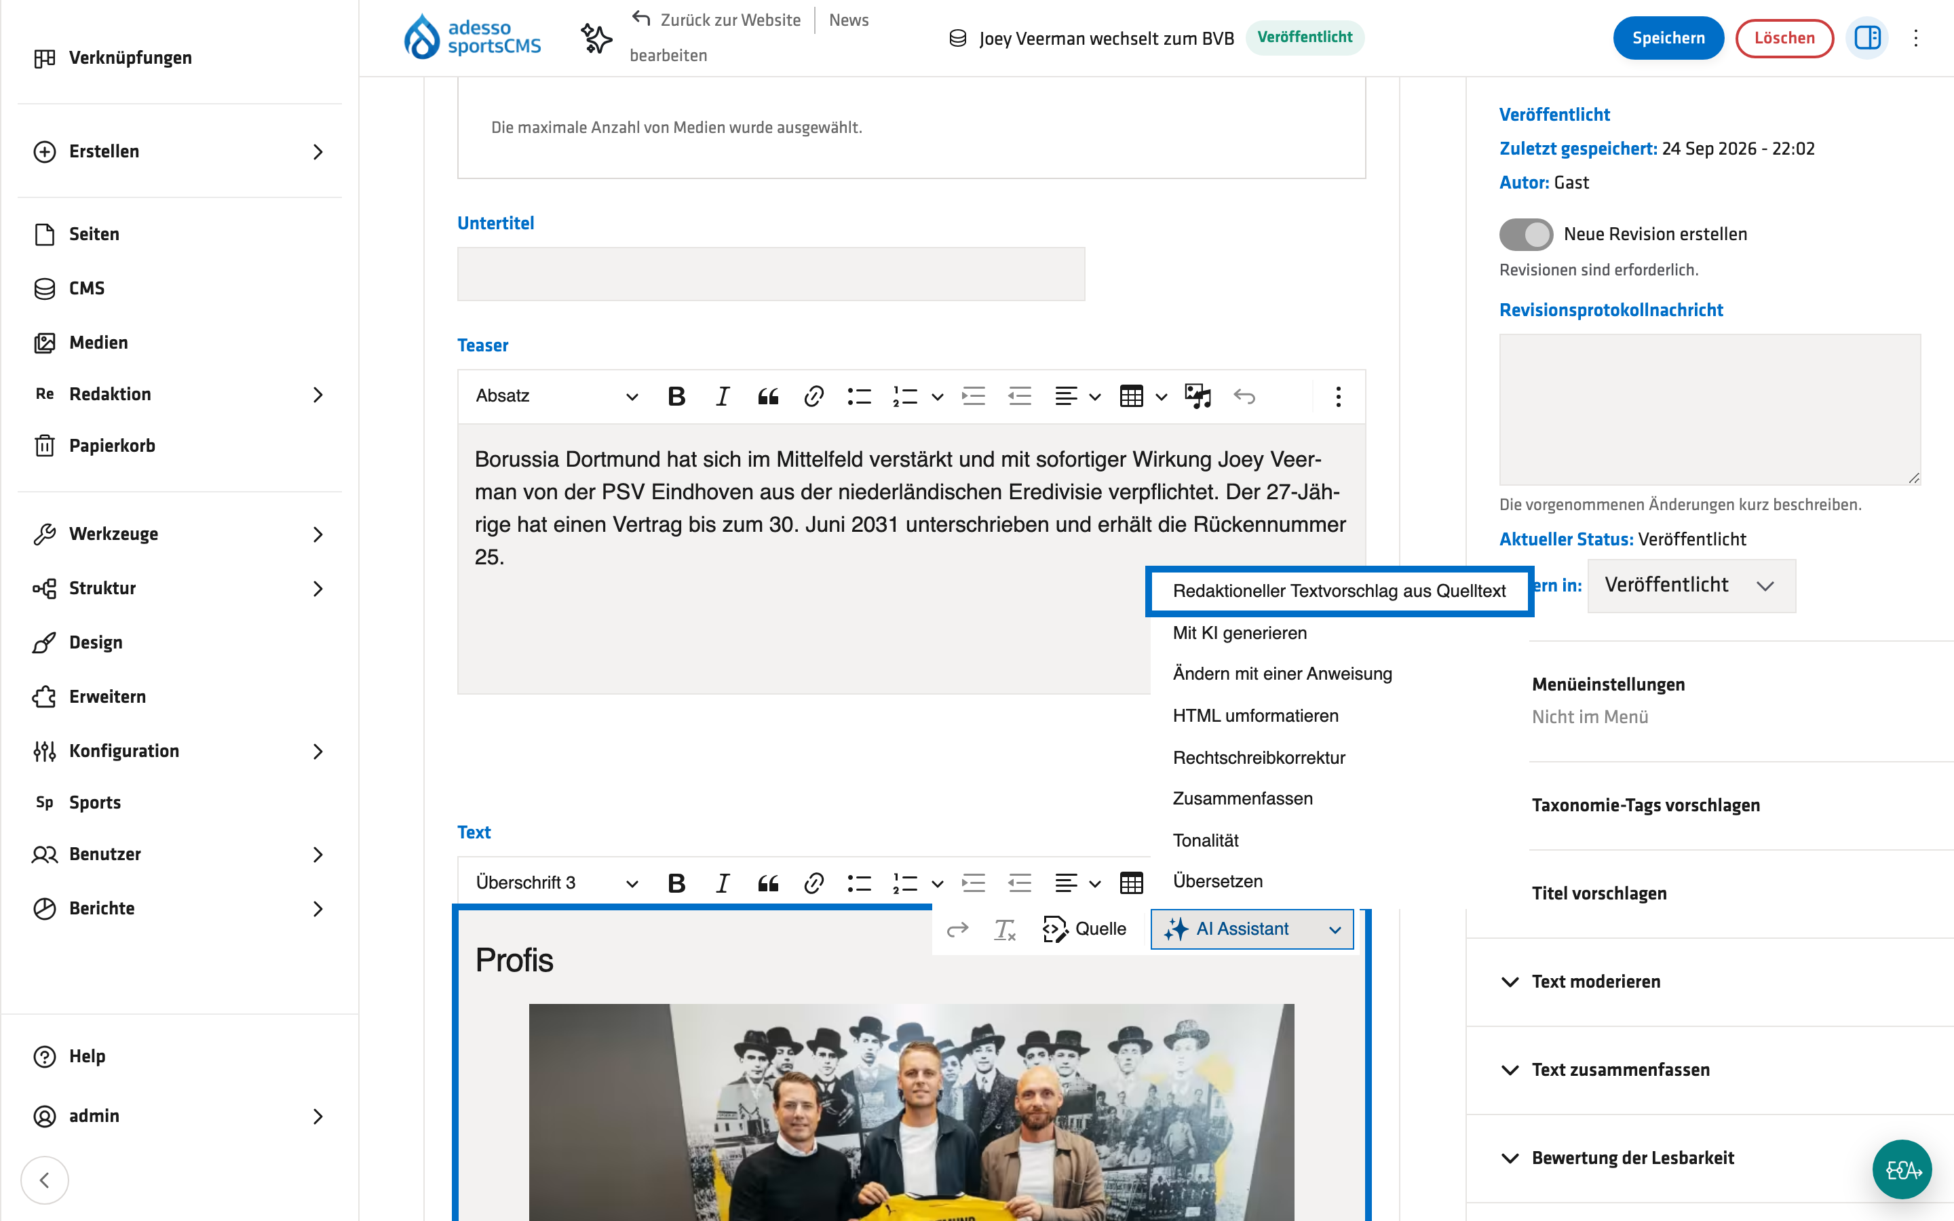Click the Speichern button
Image resolution: width=1954 pixels, height=1221 pixels.
(x=1668, y=38)
